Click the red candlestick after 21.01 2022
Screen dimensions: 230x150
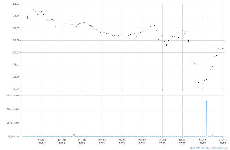click(166, 45)
